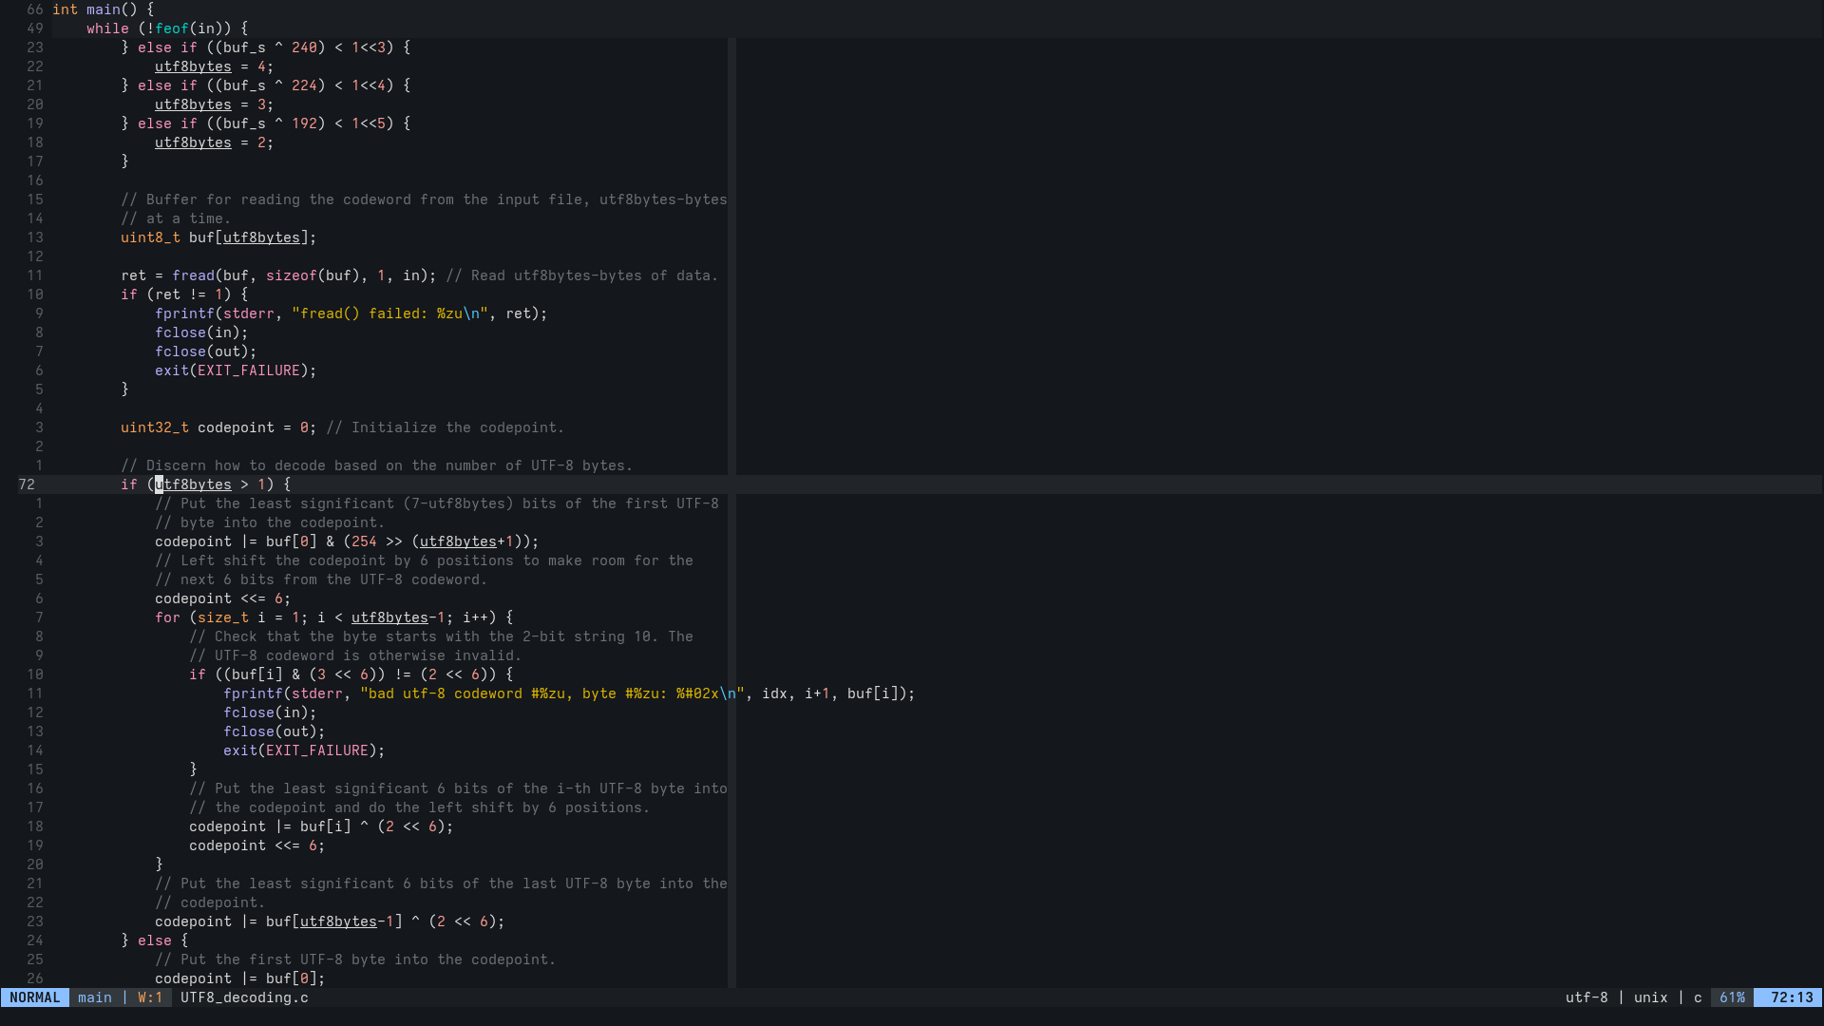Image resolution: width=1824 pixels, height=1026 pixels.
Task: Click 'else if ((buf_s ^ 192) < 1<<5)' line
Action: click(x=266, y=123)
